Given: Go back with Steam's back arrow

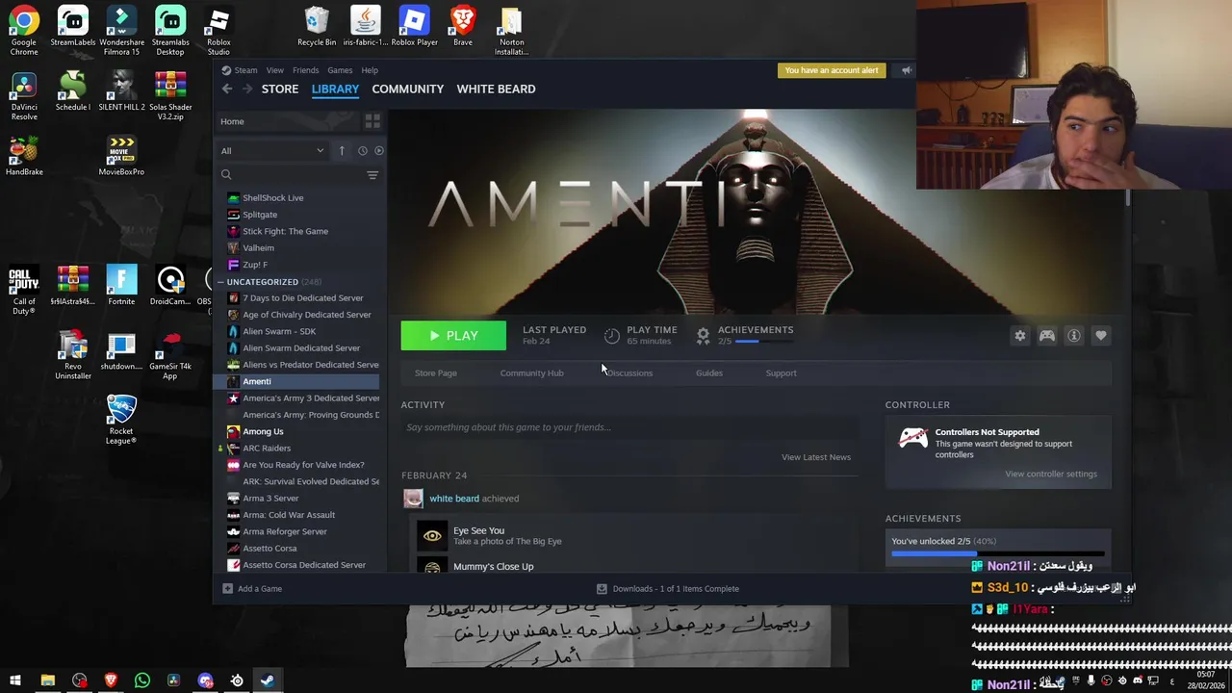Looking at the screenshot, I should pyautogui.click(x=227, y=89).
